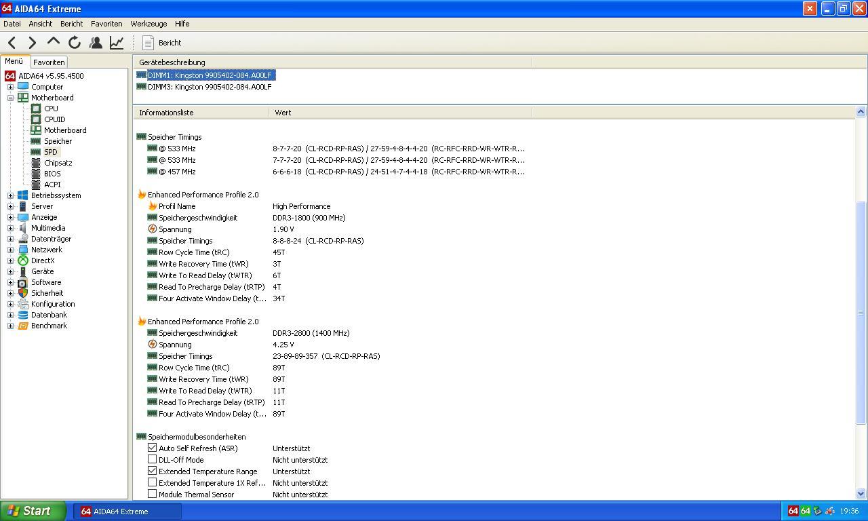Image resolution: width=868 pixels, height=521 pixels.
Task: Click the Informationsliste column header
Action: 201,113
